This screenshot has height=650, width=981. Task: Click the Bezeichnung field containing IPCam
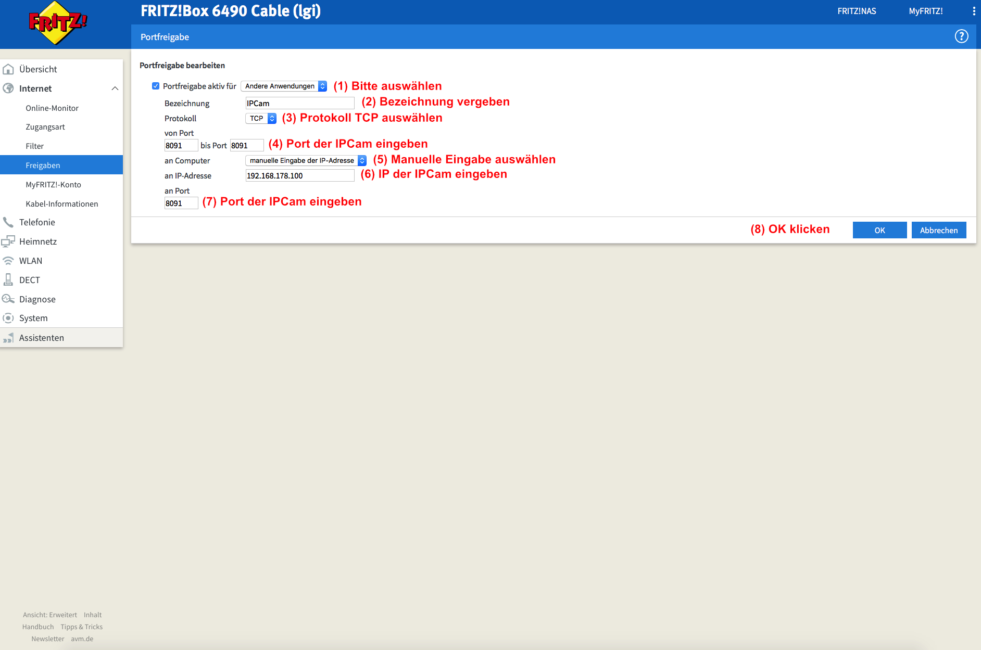coord(300,103)
